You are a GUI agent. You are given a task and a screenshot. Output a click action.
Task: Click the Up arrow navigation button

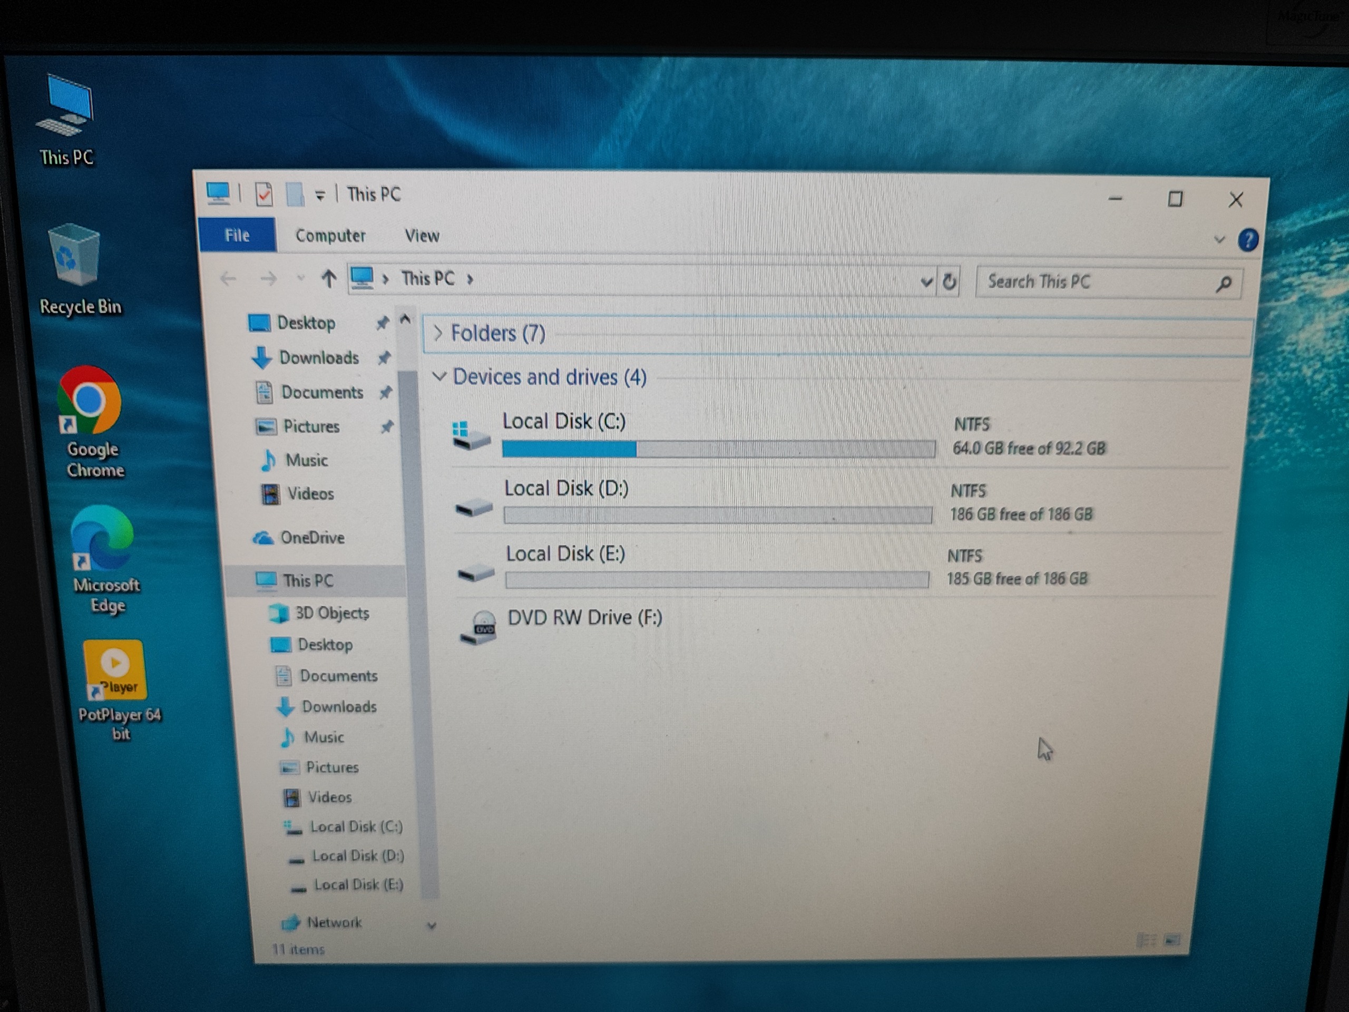click(329, 279)
